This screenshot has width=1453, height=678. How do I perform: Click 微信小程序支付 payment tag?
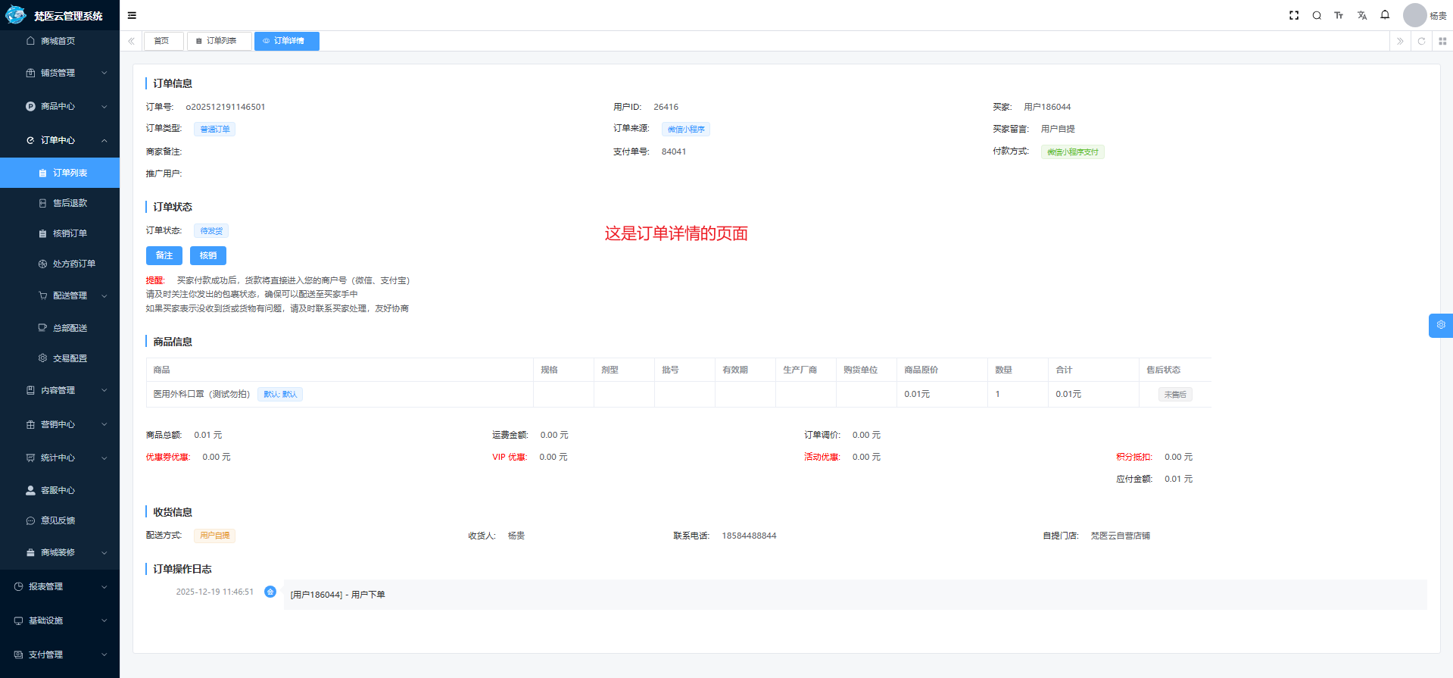coord(1073,152)
